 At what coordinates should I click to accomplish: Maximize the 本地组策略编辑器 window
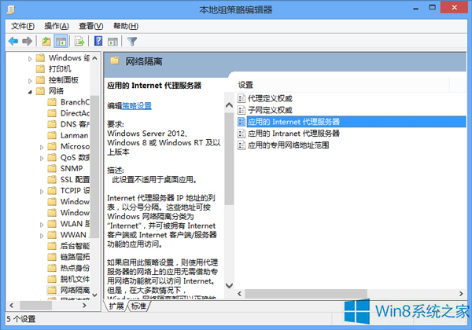point(432,8)
